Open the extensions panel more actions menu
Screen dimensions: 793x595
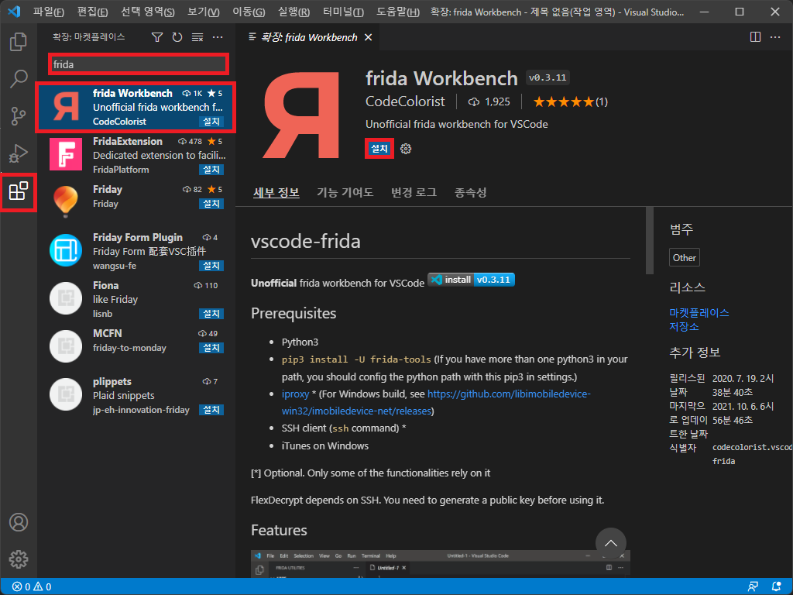(x=217, y=36)
